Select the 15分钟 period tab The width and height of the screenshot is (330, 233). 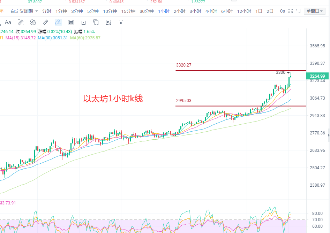tap(128, 11)
